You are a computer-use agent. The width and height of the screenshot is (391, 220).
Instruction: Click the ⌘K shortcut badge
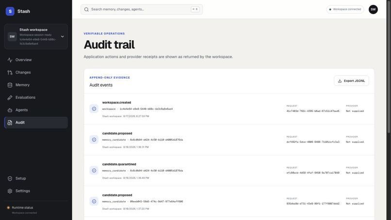point(195,9)
